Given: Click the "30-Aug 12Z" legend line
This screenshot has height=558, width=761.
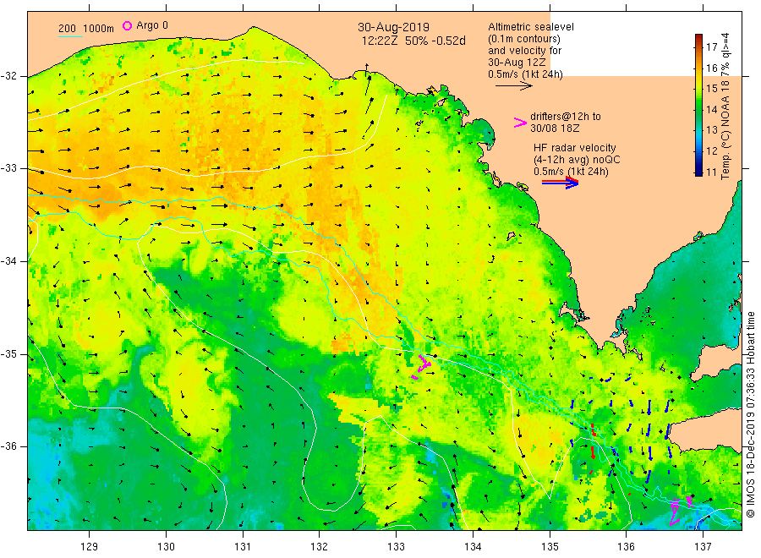Looking at the screenshot, I should click(517, 63).
